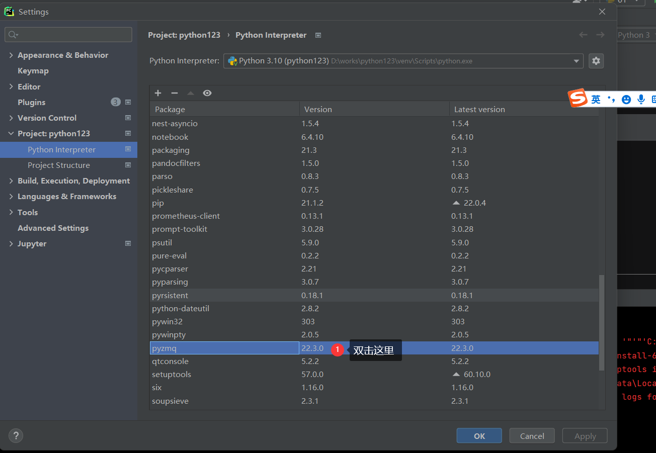
Task: Click the Package column header
Action: (224, 109)
